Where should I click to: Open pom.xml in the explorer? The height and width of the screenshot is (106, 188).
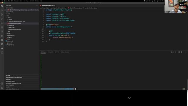(9, 43)
